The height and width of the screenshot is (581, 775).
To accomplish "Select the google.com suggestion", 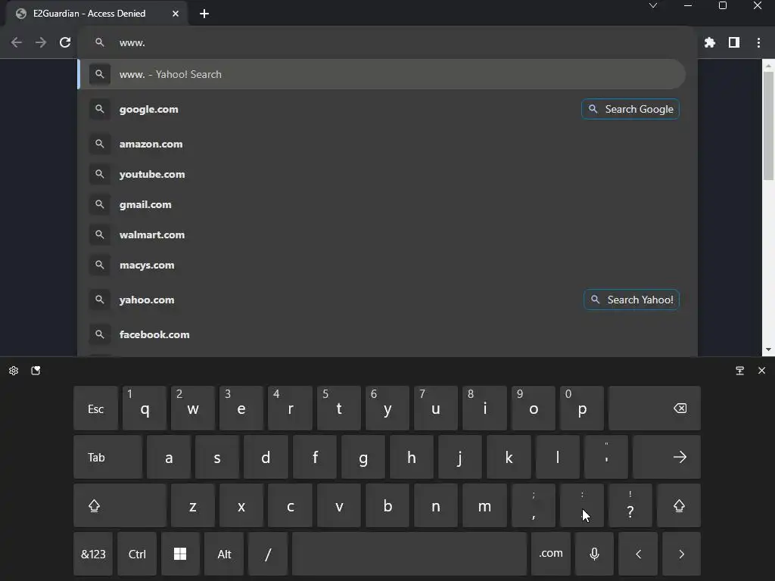I will (x=381, y=109).
